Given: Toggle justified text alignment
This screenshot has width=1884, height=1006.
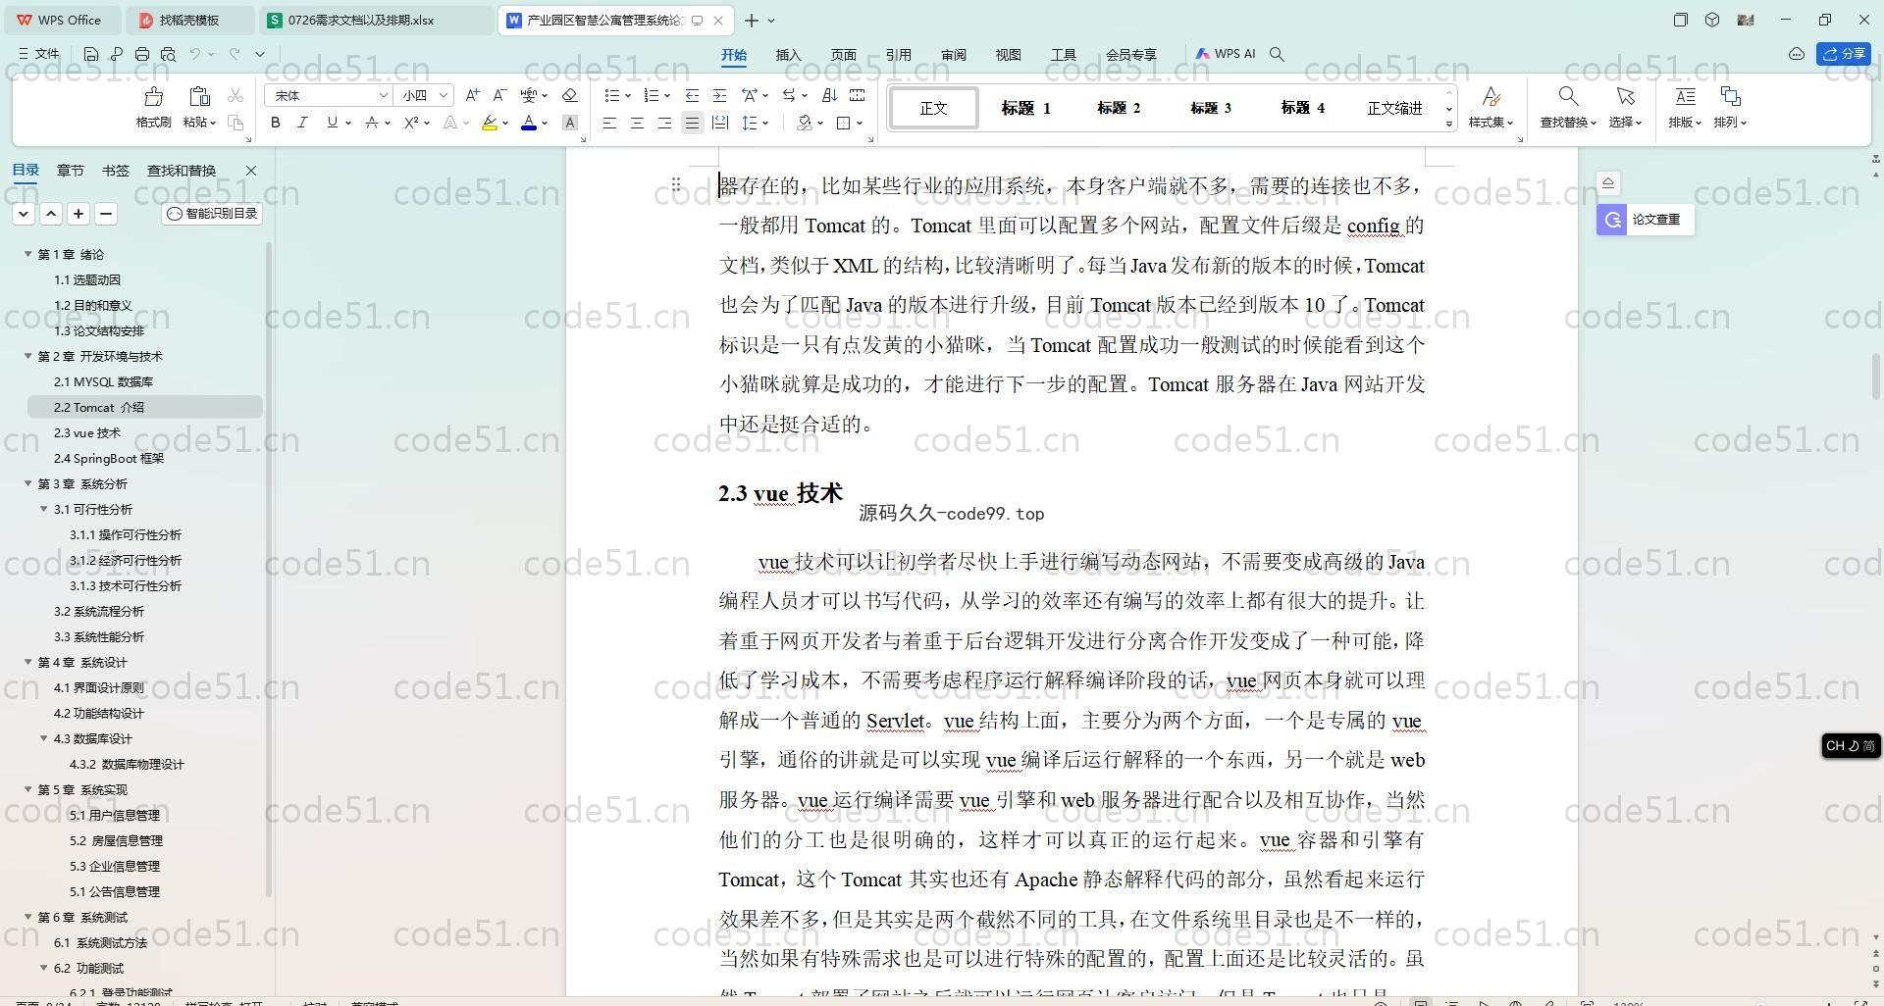Looking at the screenshot, I should click(x=692, y=123).
